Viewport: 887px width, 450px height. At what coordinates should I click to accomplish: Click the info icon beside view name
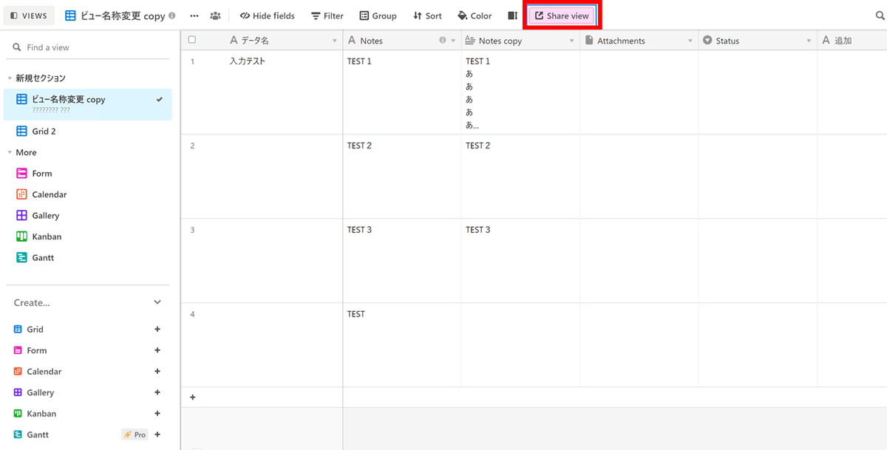coord(172,16)
